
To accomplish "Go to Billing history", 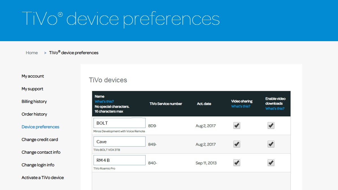I will (34, 101).
